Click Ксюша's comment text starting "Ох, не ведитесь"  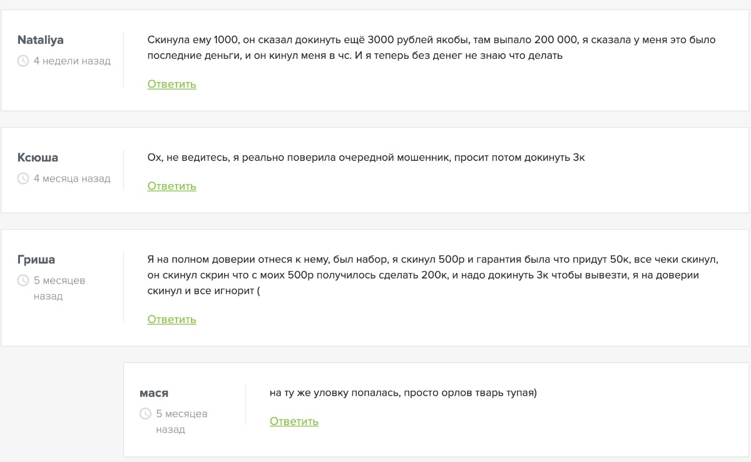366,158
